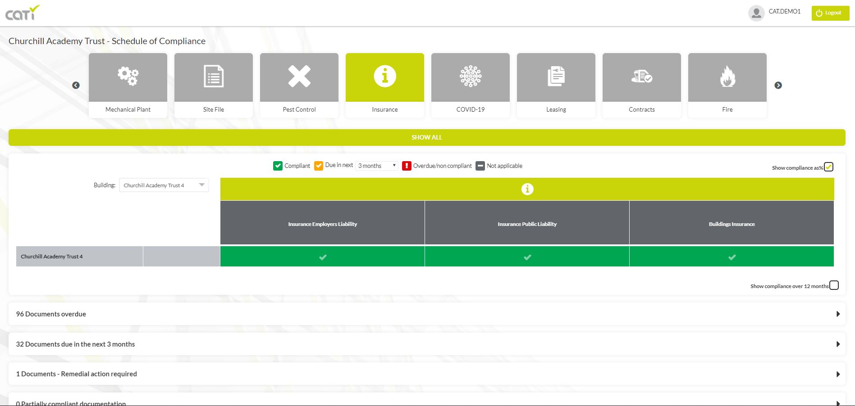Open the Building selector dropdown
The width and height of the screenshot is (855, 406).
(x=164, y=185)
